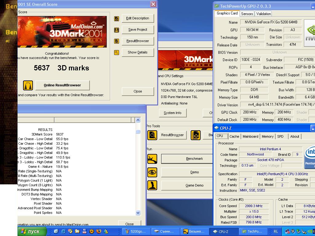Click the first quick launch icon after Start

point(56,231)
